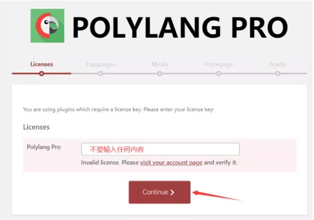Select the Ready! step tab
The width and height of the screenshot is (314, 220).
[x=278, y=64]
